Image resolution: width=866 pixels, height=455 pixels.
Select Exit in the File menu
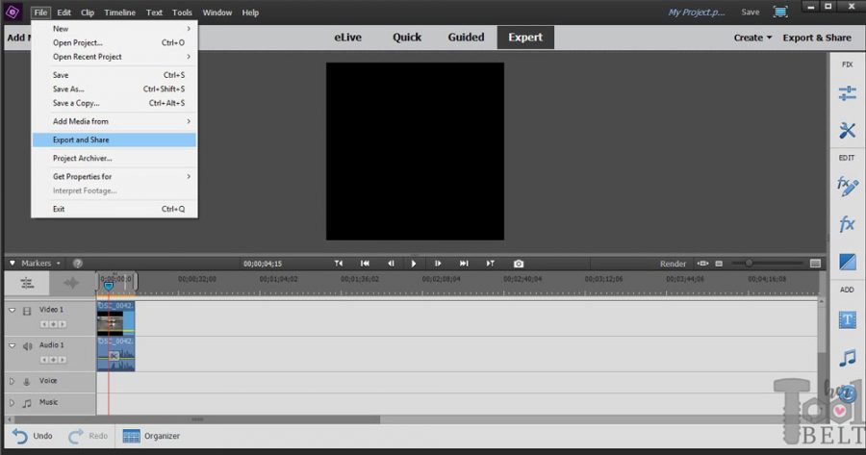point(115,209)
